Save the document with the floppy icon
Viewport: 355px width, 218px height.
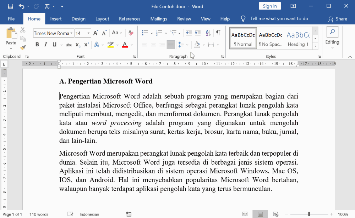[x=10, y=6]
